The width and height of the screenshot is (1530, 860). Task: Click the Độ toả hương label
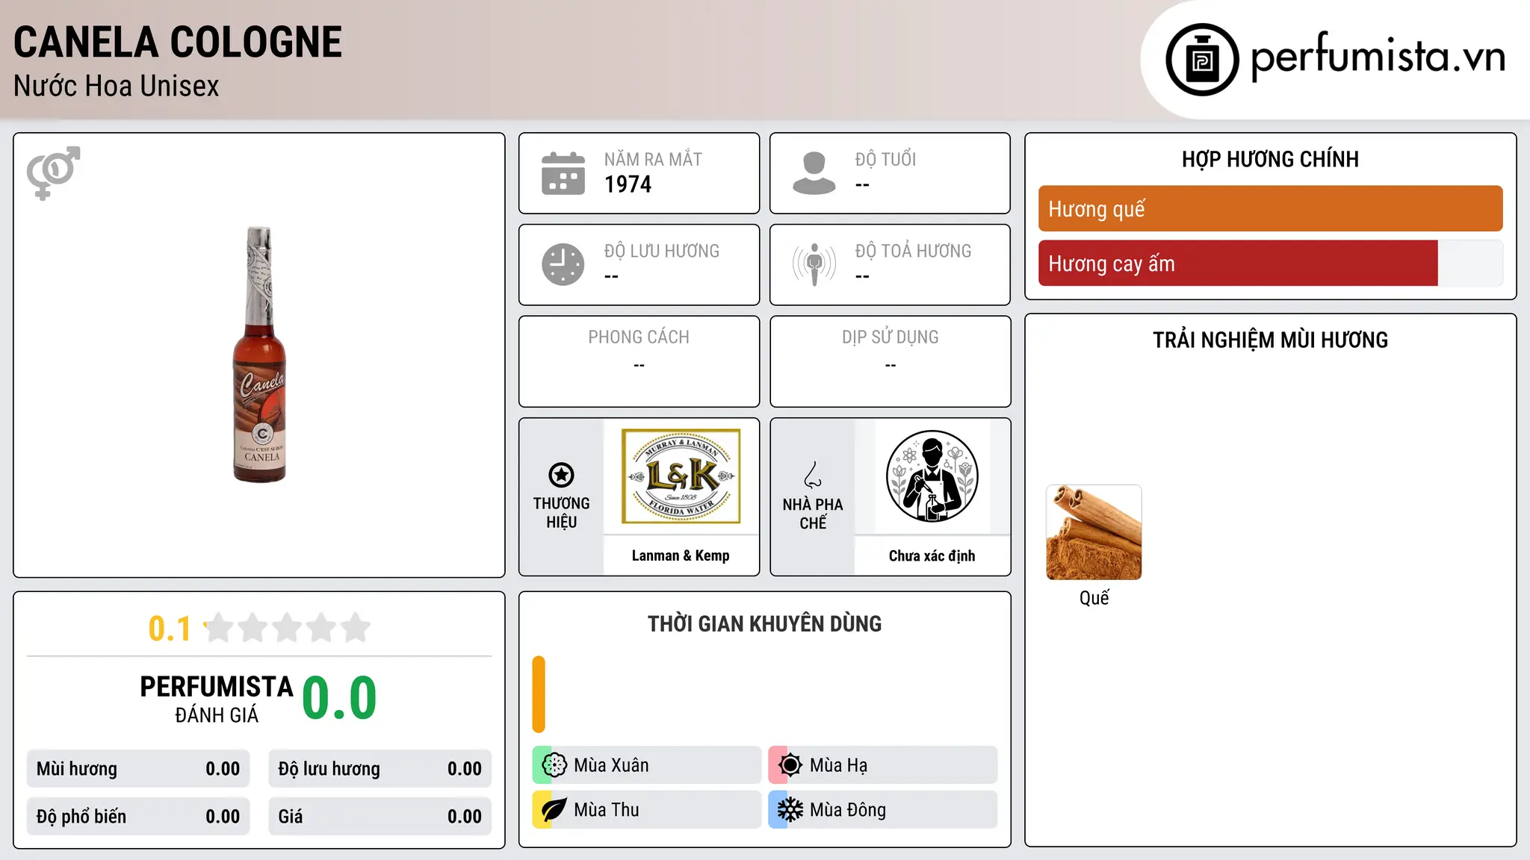click(913, 251)
